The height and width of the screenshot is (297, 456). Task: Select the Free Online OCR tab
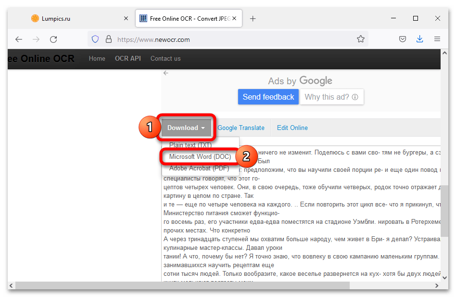pyautogui.click(x=189, y=19)
